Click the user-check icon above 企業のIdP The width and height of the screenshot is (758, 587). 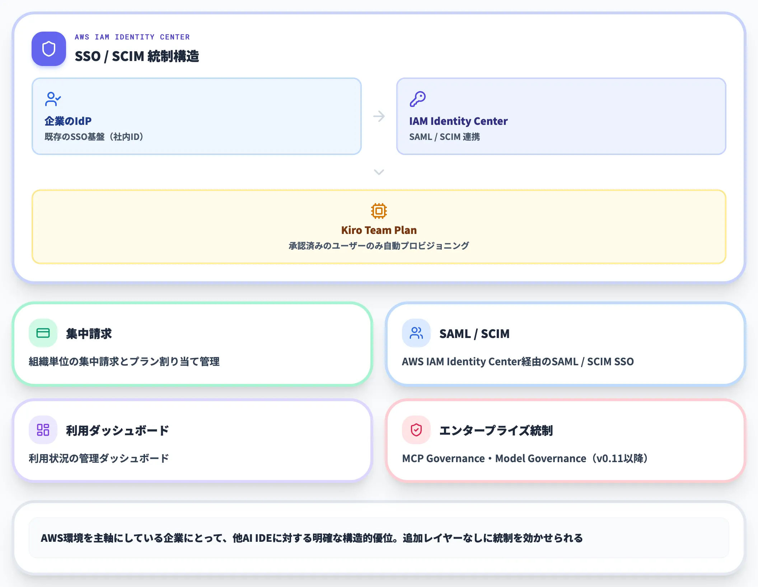53,99
